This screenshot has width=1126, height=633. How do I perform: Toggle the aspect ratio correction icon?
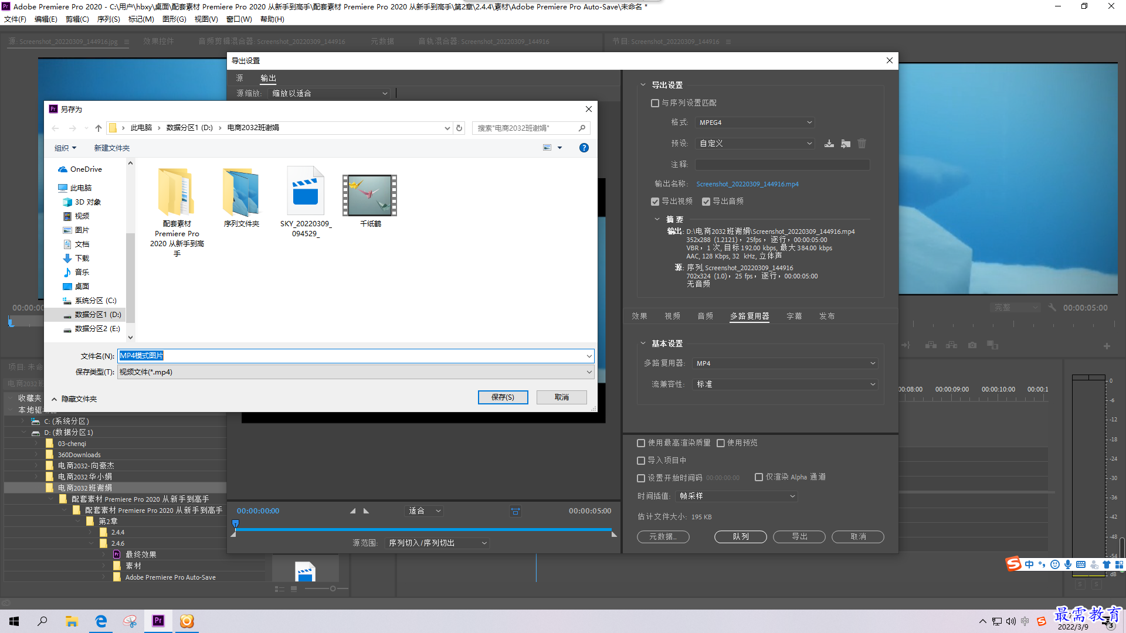click(515, 511)
